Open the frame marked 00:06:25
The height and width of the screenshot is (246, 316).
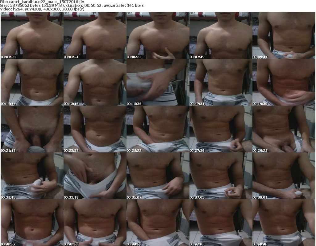(158, 35)
